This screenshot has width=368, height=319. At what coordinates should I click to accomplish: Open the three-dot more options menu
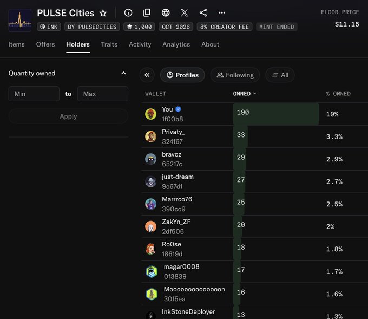coord(222,12)
